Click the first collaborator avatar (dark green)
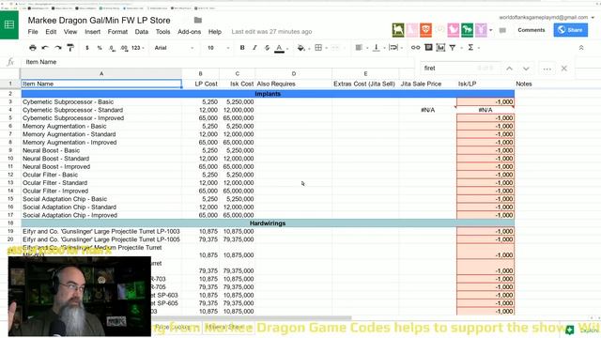The image size is (601, 338). point(398,30)
